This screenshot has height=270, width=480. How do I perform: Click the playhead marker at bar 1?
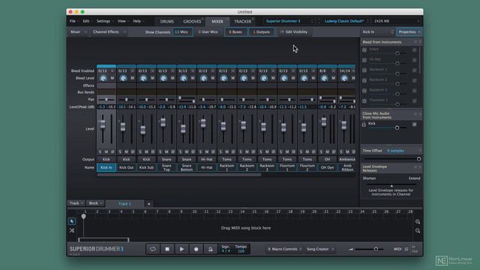click(83, 217)
